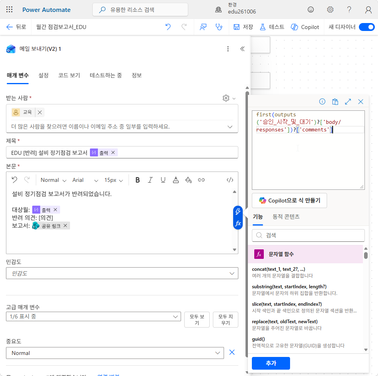Open the highlight fill color picker
This screenshot has height=376, width=378.
(189, 180)
